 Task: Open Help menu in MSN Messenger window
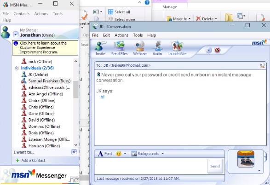(7, 20)
